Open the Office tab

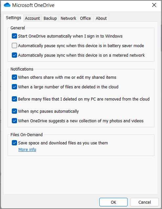click(x=85, y=18)
